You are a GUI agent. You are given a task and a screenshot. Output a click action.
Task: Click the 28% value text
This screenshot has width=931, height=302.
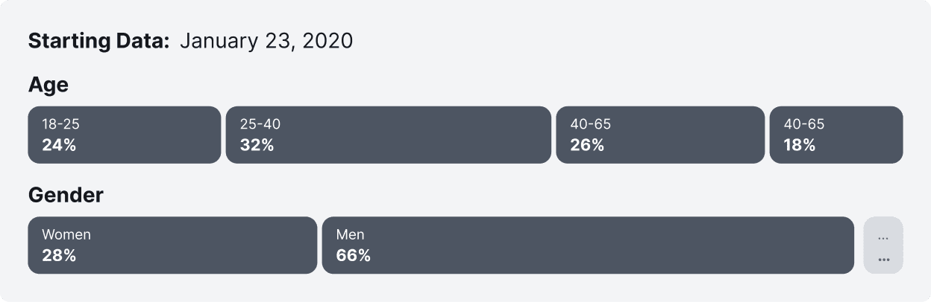click(59, 256)
